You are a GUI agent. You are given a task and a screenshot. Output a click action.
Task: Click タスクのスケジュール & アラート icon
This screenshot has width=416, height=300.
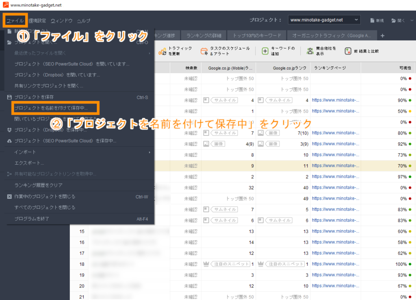point(204,51)
